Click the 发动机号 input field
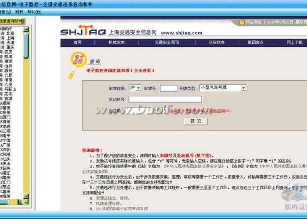This screenshot has width=307, height=219. 165,99
